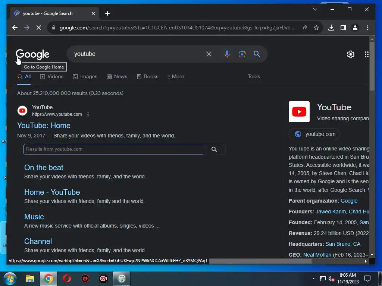Click Chrome icon in the taskbar
This screenshot has height=286, width=382.
point(48,279)
